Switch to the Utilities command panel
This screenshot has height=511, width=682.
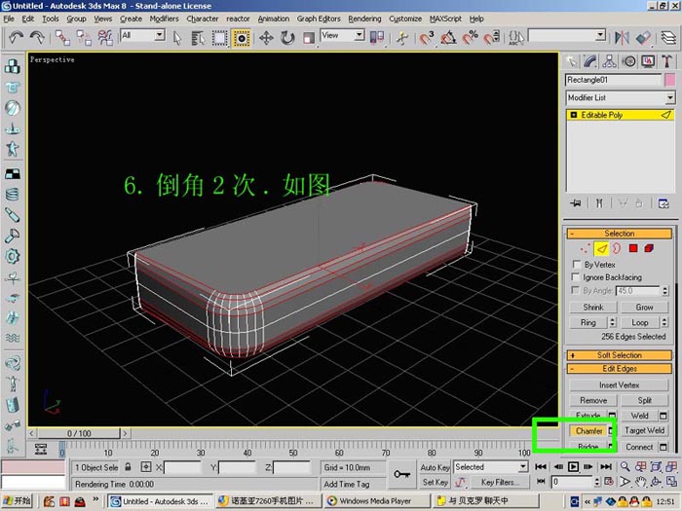(666, 61)
